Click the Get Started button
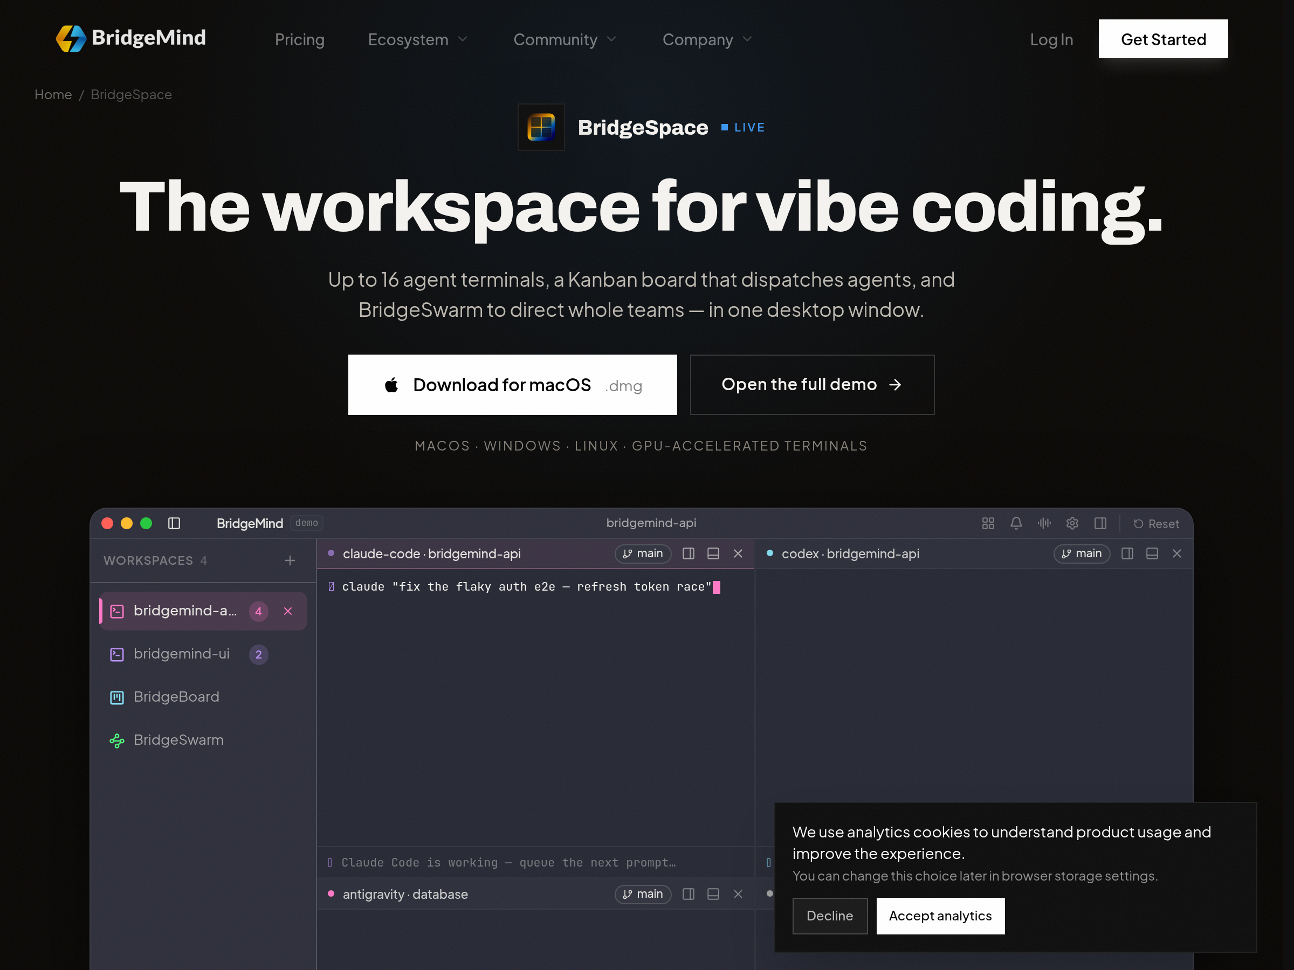Viewport: 1294px width, 970px height. pyautogui.click(x=1163, y=39)
